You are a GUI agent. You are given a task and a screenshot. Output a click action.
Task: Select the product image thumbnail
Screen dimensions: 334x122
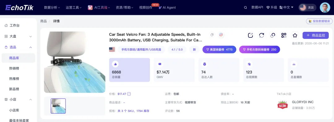pyautogui.click(x=58, y=106)
